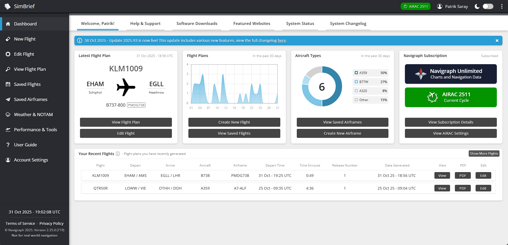Click the SimBrief logo icon

click(7, 6)
